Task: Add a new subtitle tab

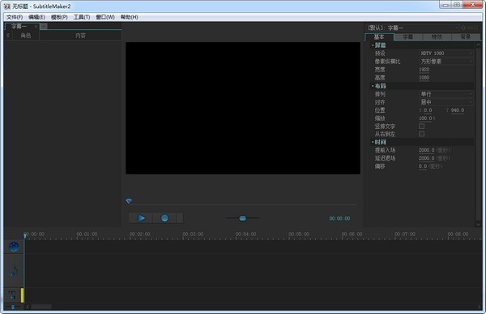Action: 44,26
